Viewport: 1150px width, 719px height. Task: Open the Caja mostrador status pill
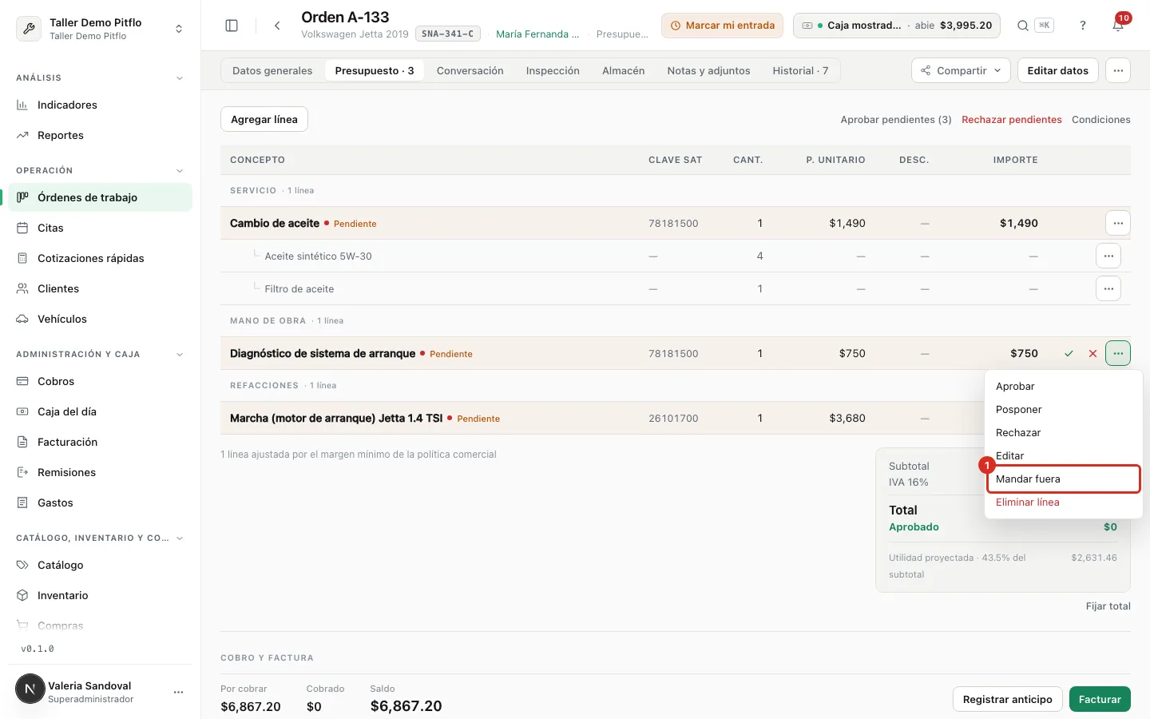tap(897, 26)
